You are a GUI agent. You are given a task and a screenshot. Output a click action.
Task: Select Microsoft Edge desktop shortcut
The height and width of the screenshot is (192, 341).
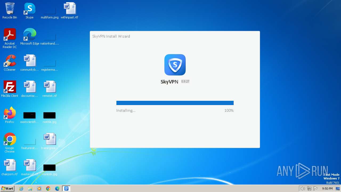(x=30, y=37)
